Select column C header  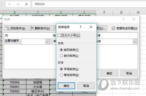[38, 12]
